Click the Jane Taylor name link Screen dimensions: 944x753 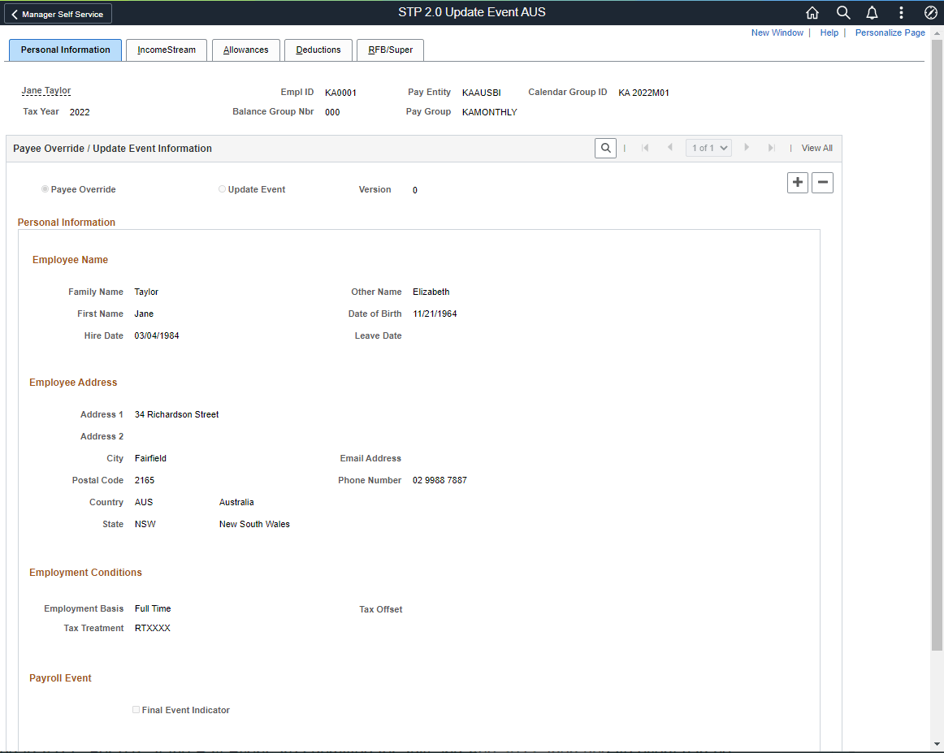coord(46,91)
